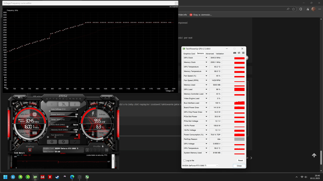This screenshot has height=181, width=323.
Task: Open Afterburner settings gear button
Action: point(52,142)
